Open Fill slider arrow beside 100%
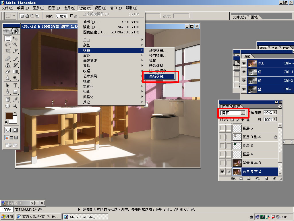The width and height of the screenshot is (294, 221). click(x=275, y=119)
